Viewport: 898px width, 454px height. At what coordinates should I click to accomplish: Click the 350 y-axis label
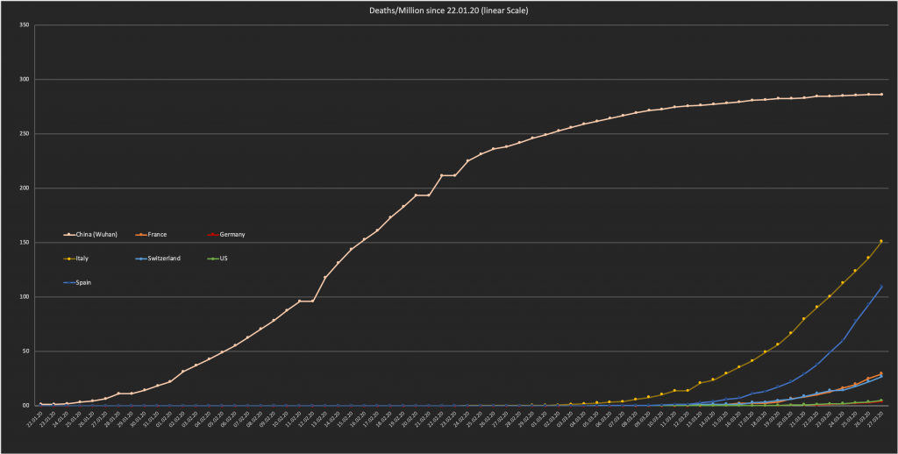click(25, 25)
